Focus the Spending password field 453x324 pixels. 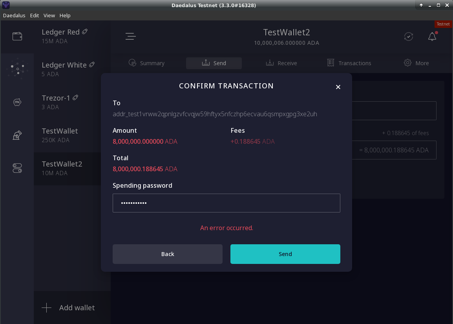click(x=226, y=203)
